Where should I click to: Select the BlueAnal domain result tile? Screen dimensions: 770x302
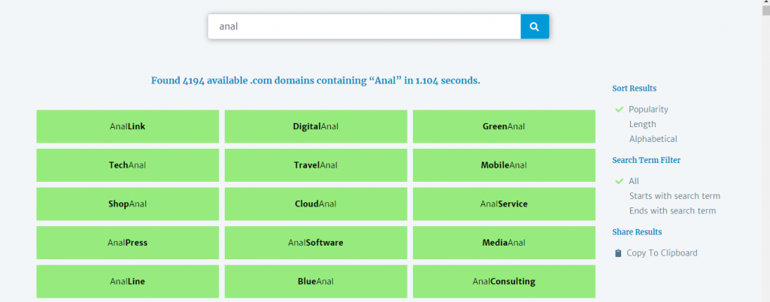[x=316, y=282]
